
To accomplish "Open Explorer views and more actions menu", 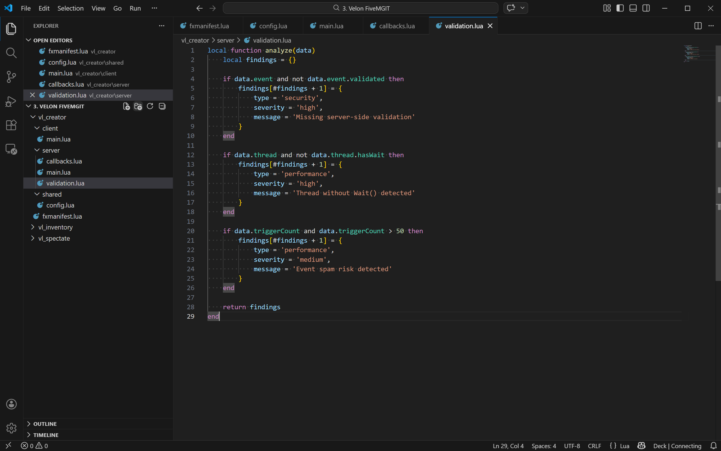I will [x=162, y=26].
